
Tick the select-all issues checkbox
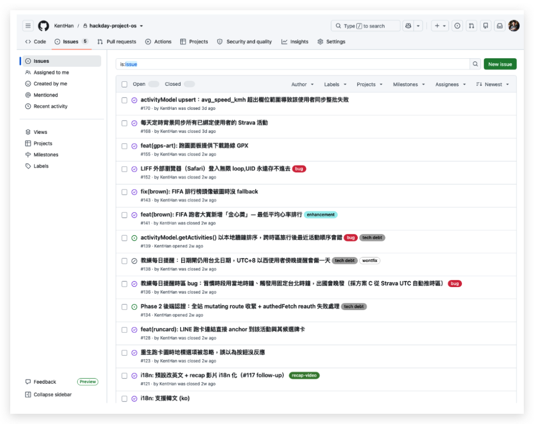124,84
